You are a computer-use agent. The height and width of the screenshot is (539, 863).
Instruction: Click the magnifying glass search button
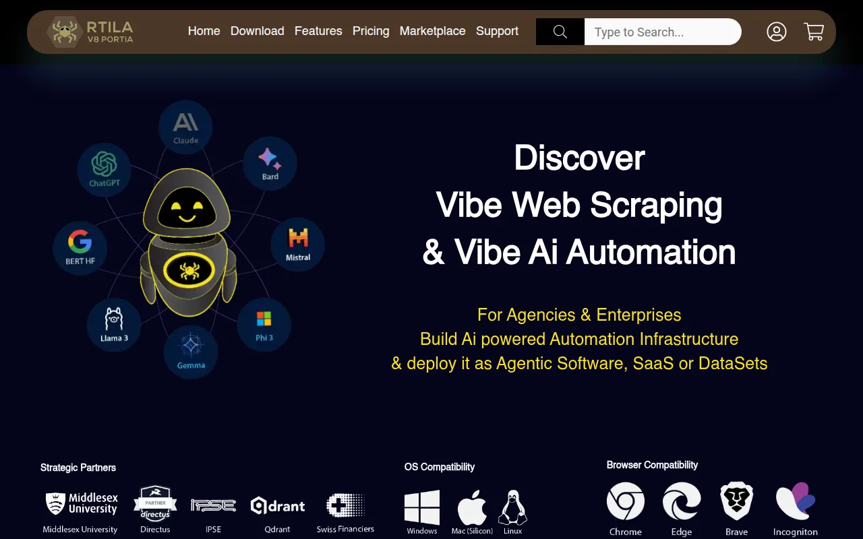pyautogui.click(x=560, y=32)
